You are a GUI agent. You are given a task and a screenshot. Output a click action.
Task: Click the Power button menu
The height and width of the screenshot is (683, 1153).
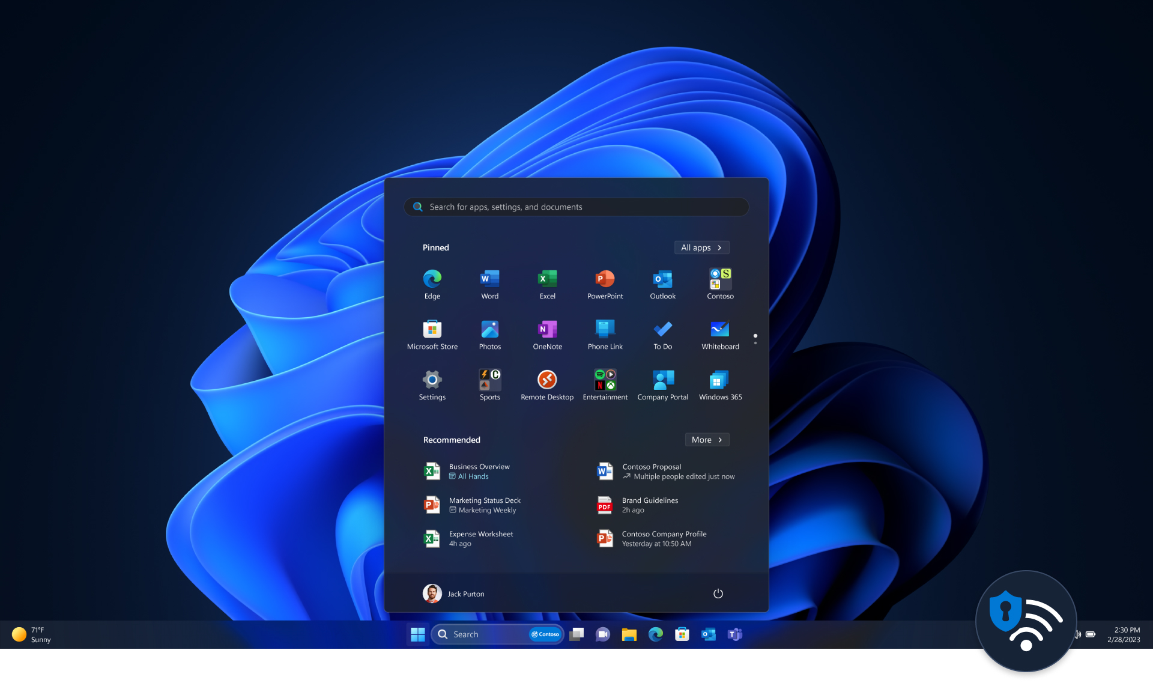tap(718, 593)
